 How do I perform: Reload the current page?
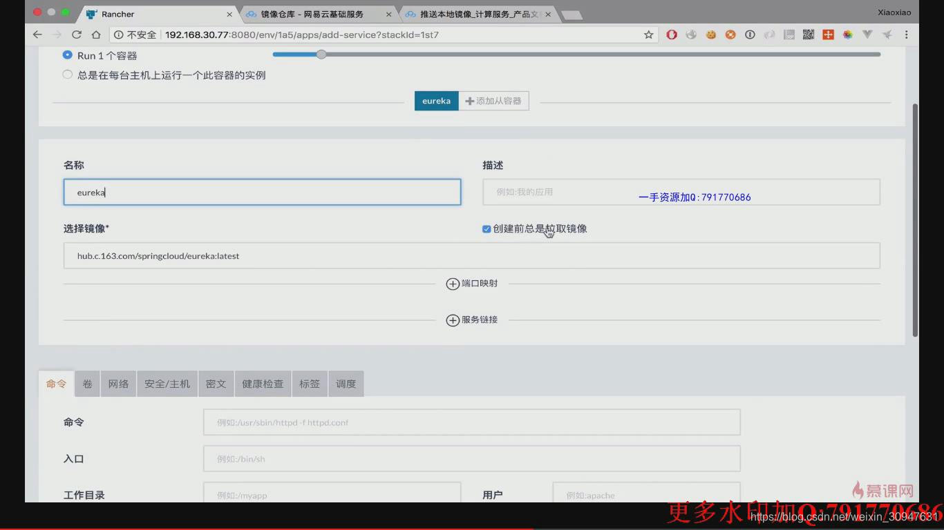pos(77,35)
